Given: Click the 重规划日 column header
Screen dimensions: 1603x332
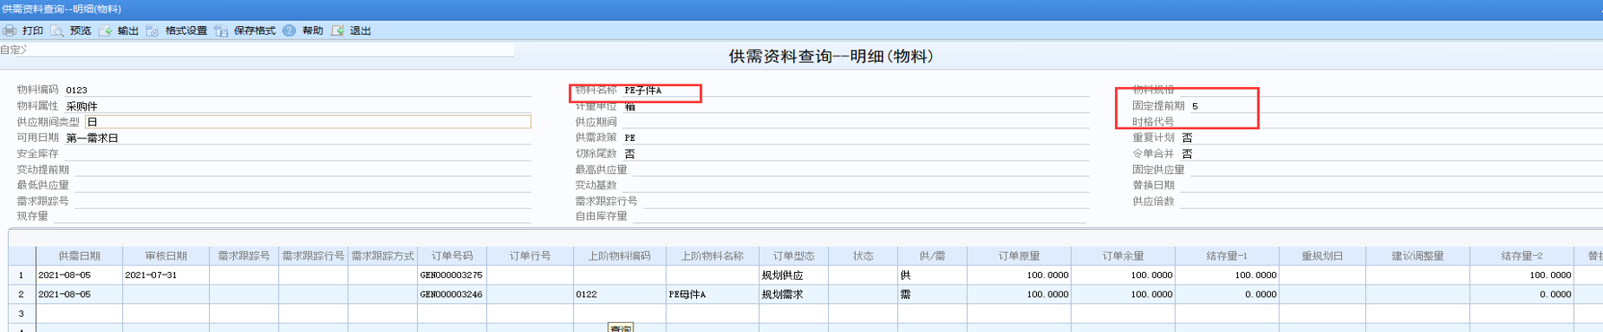Looking at the screenshot, I should (1323, 256).
